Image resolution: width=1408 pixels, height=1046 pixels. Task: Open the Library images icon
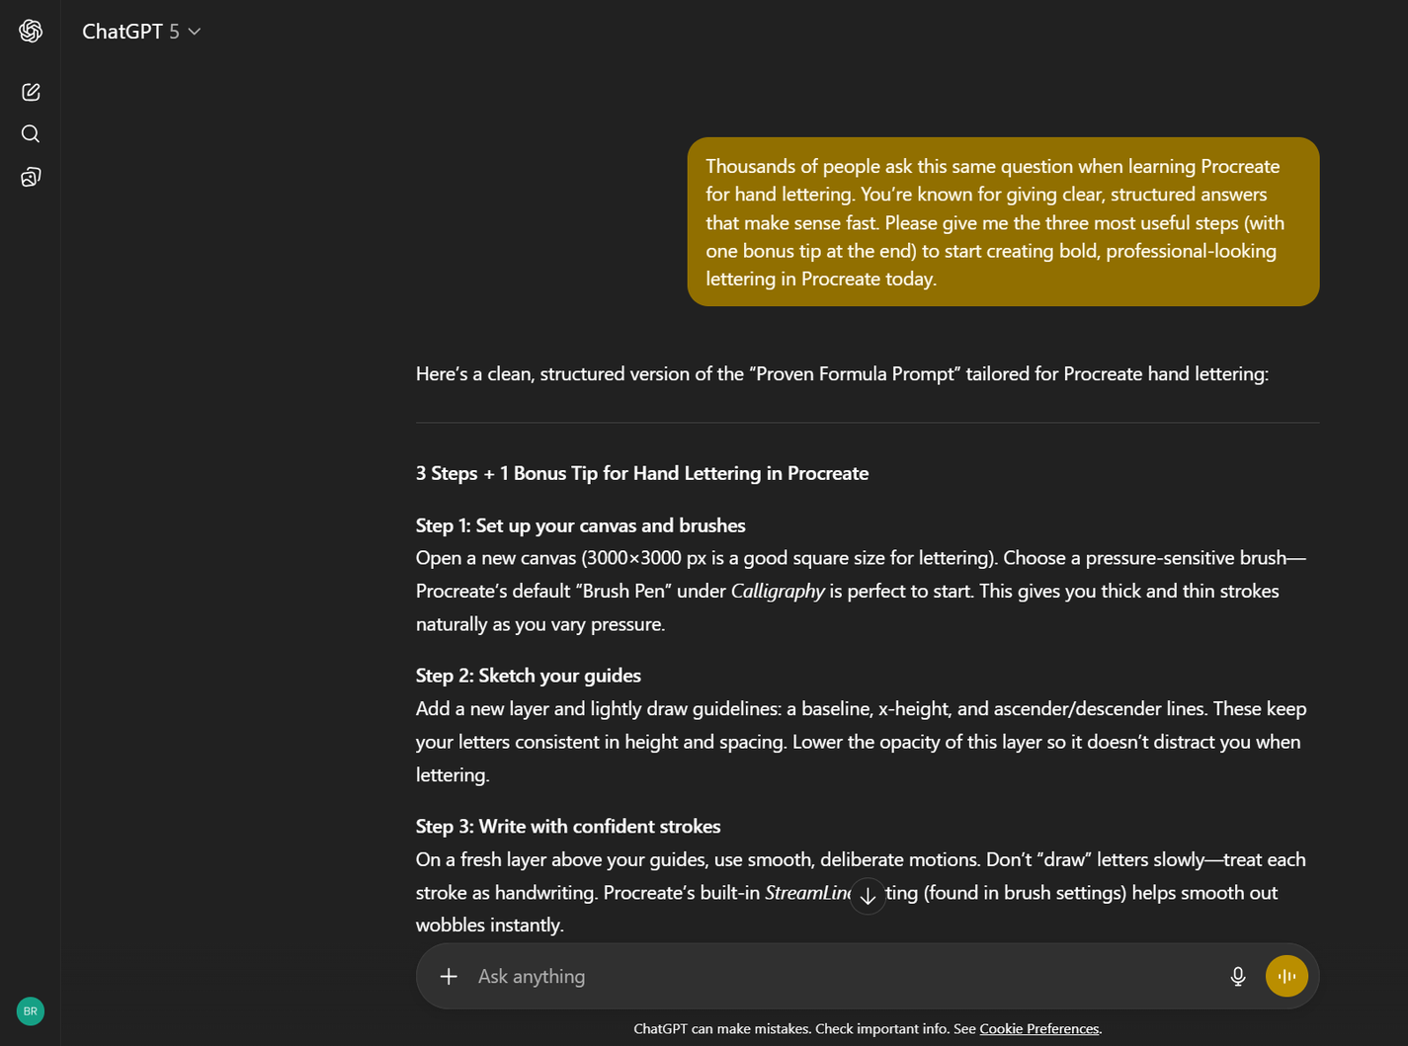point(31,177)
